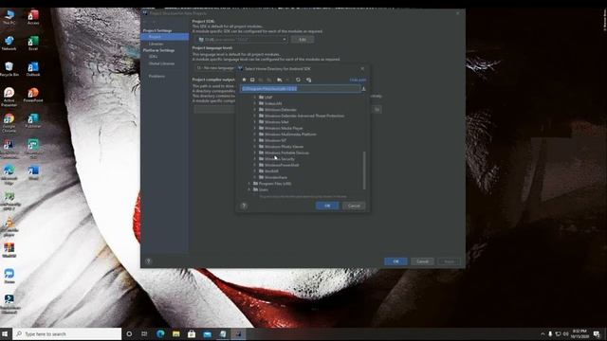Click the Windows Start button
Screen dimensions: 607x341
pyautogui.click(x=5, y=333)
